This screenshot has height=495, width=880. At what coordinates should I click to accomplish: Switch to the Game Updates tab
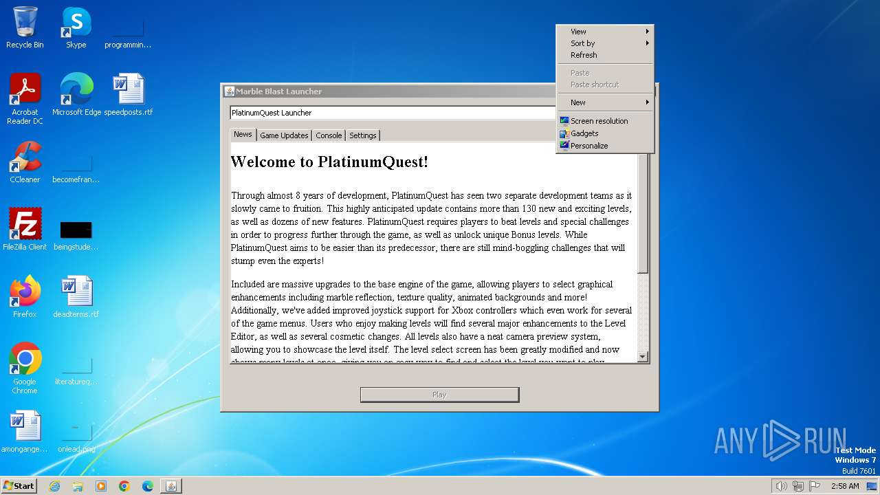[284, 135]
